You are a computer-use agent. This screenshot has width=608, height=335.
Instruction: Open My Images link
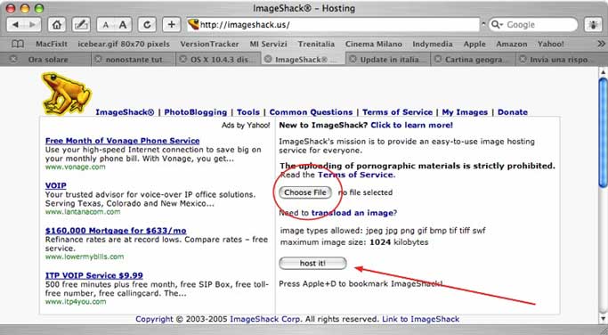tap(465, 111)
